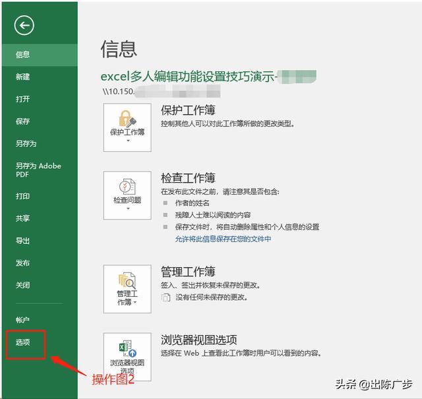The height and width of the screenshot is (399, 422).
Task: Select the 导出 option
Action: click(22, 241)
